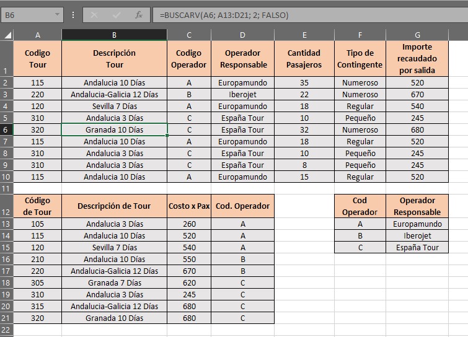
Task: Select the 'Costo x Pax' header cell
Action: [189, 206]
